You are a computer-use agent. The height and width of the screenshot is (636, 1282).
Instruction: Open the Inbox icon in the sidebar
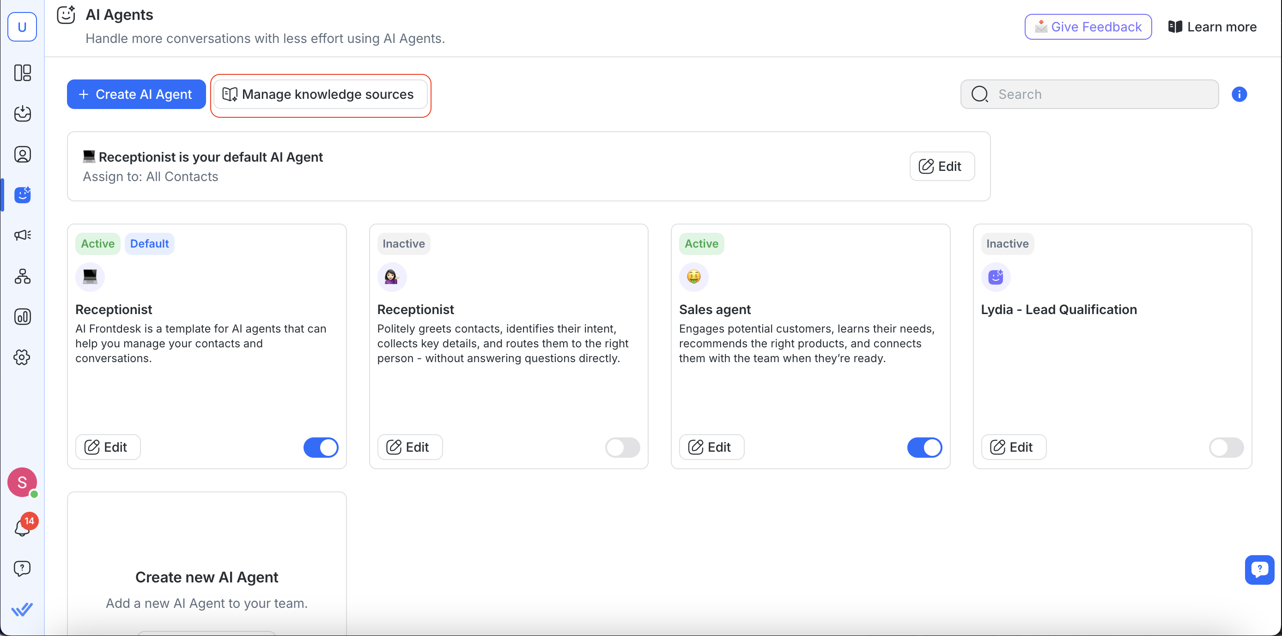pos(22,114)
